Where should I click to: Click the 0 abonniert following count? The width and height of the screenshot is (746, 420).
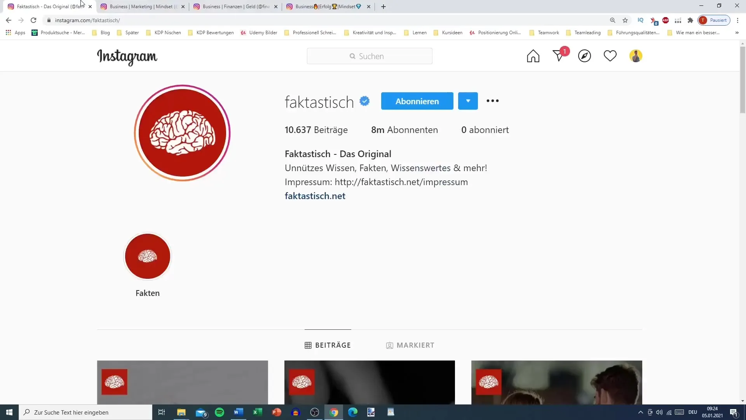[x=485, y=130]
